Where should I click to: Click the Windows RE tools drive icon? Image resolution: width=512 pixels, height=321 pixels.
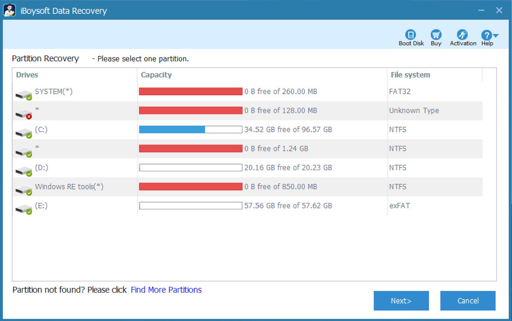tap(24, 188)
